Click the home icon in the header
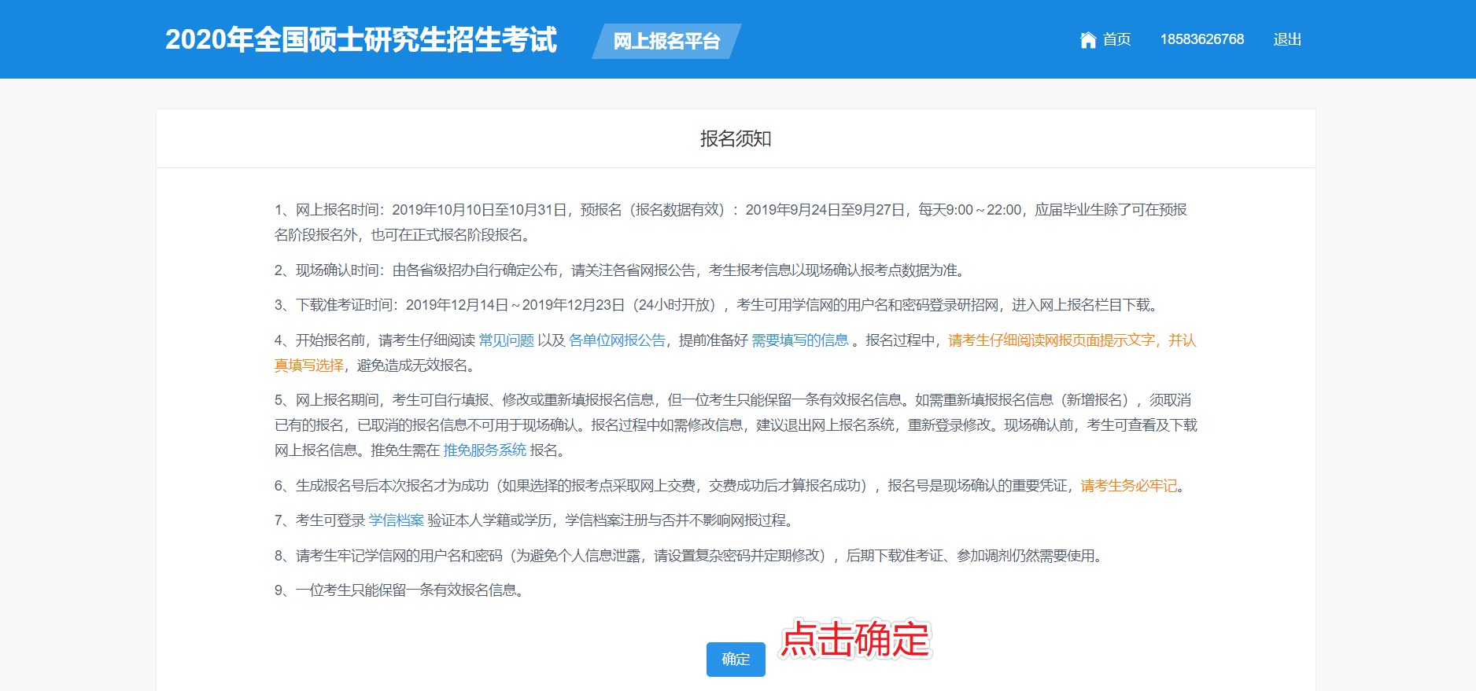Viewport: 1476px width, 691px height. [1088, 39]
